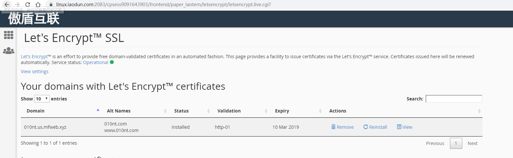This screenshot has height=158, width=513.
Task: Click the Operational service status link
Action: pyautogui.click(x=96, y=62)
